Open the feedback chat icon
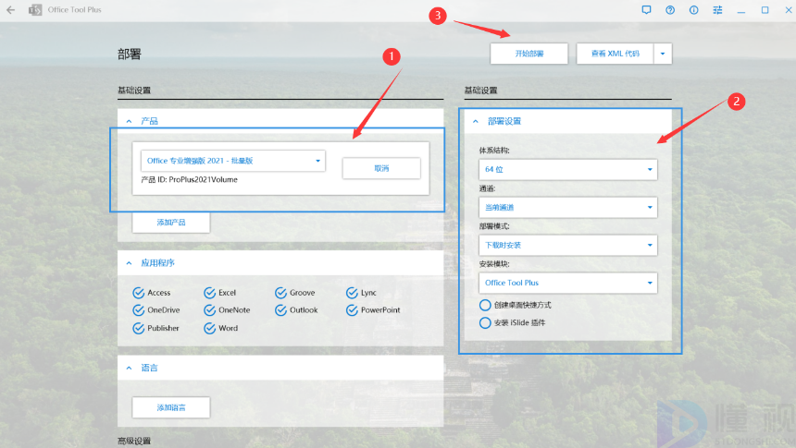This screenshot has width=796, height=448. coord(646,9)
